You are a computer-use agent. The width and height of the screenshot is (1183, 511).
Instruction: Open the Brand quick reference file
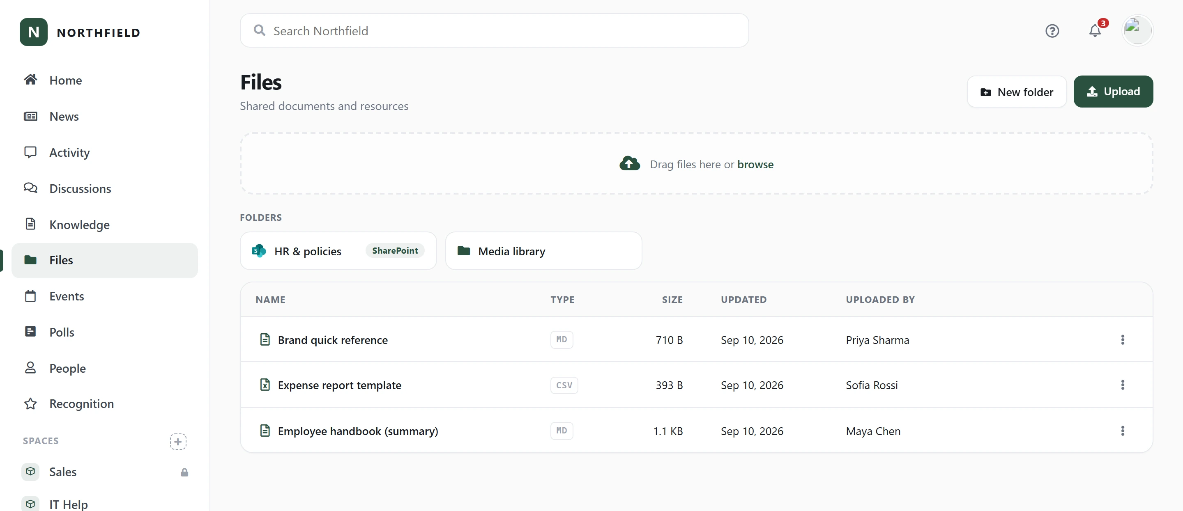click(x=332, y=340)
